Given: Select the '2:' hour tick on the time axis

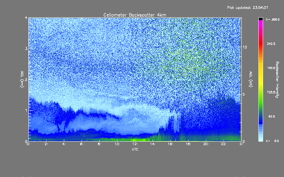Looking at the screenshot, I should 47,144.
